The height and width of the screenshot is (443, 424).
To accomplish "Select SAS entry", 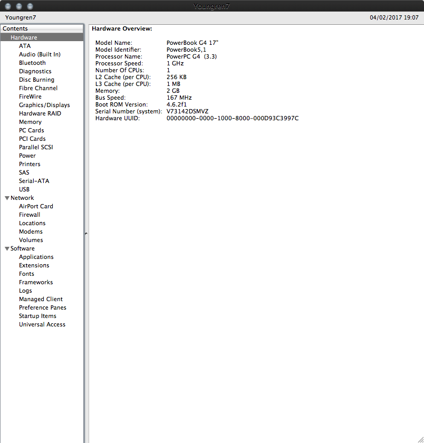I will pos(24,172).
